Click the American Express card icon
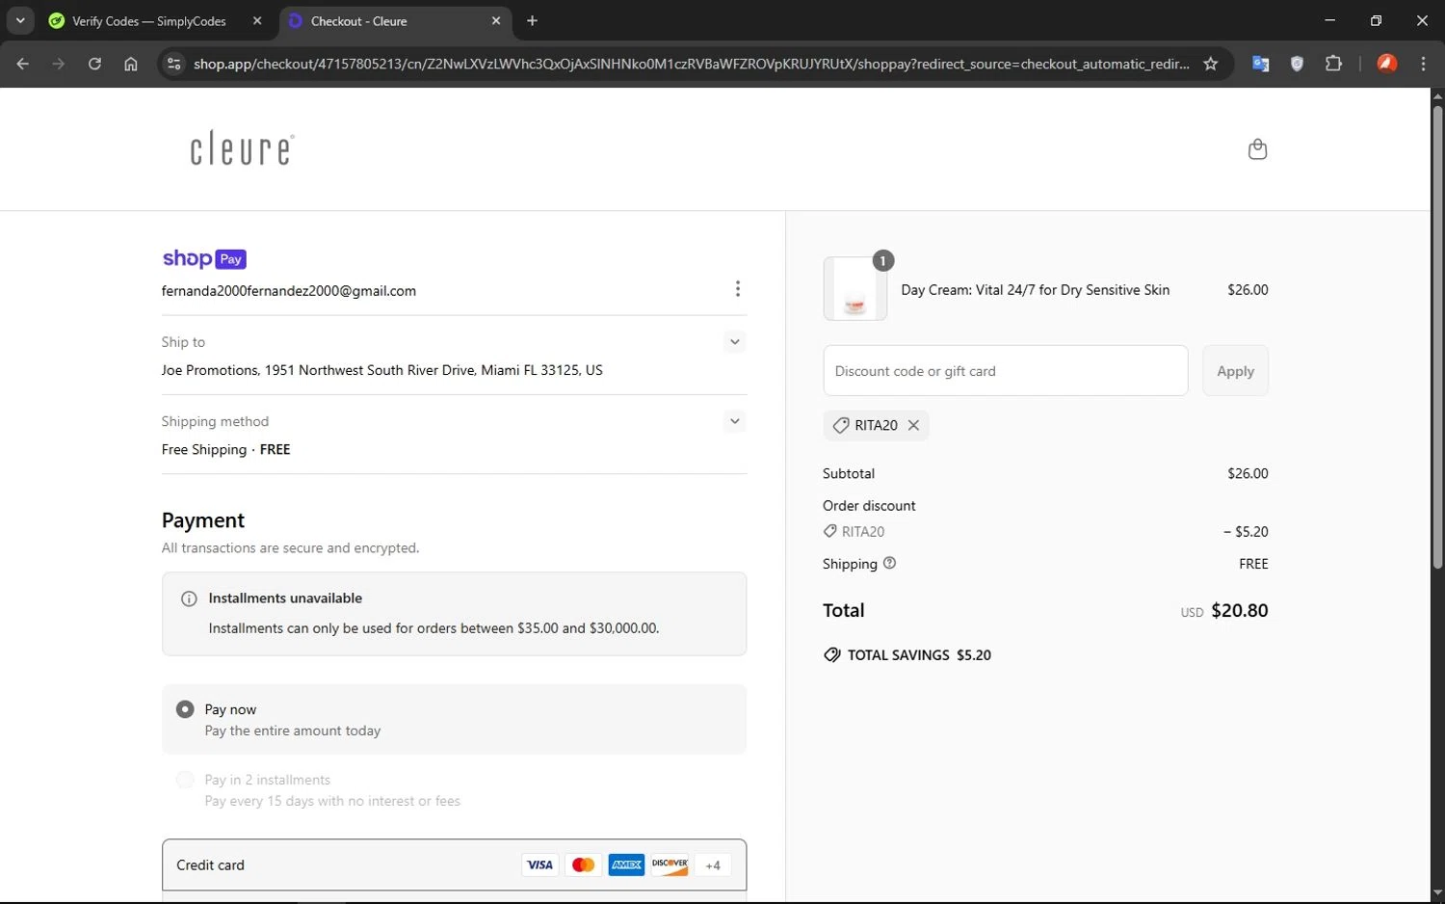1445x904 pixels. click(x=626, y=864)
